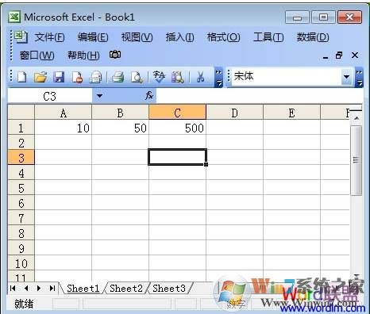Select cell C1 containing 500

[177, 128]
